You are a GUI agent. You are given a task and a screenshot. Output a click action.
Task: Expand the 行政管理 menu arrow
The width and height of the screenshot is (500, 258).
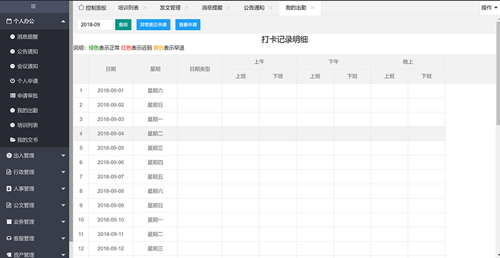pyautogui.click(x=63, y=172)
